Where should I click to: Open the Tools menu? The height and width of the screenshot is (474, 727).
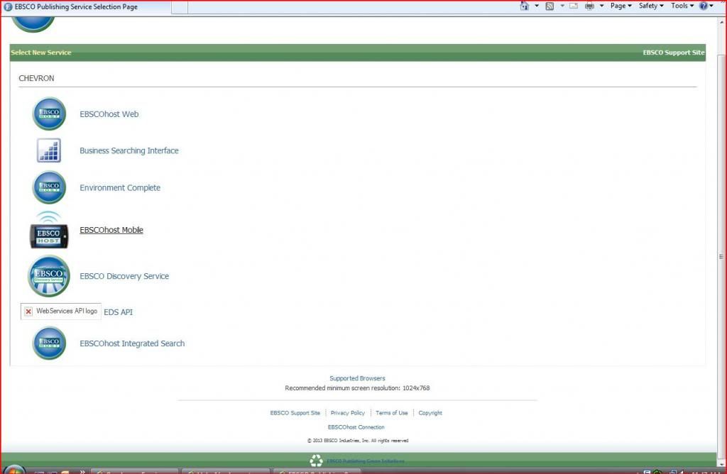click(x=682, y=6)
